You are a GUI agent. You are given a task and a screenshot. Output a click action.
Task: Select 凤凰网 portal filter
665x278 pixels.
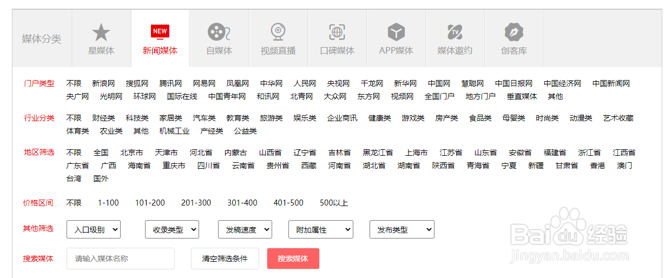(x=238, y=83)
